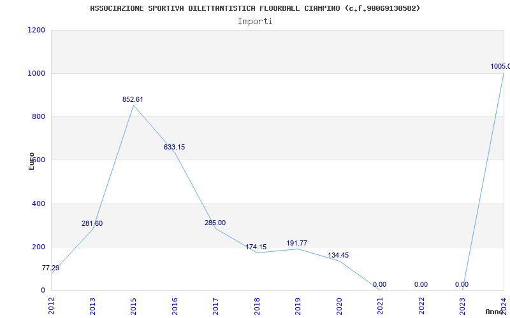Click the 400 y-axis tick label
The width and height of the screenshot is (510, 318).
point(38,204)
